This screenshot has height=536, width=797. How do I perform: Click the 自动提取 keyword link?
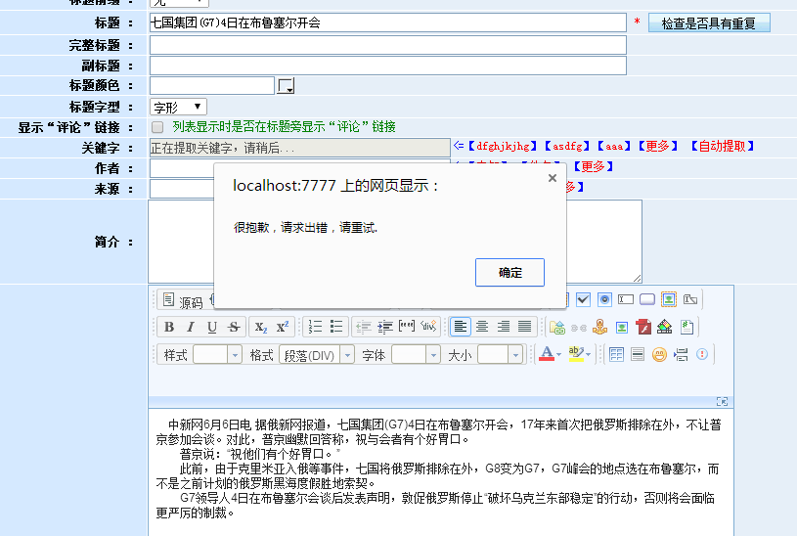[723, 147]
